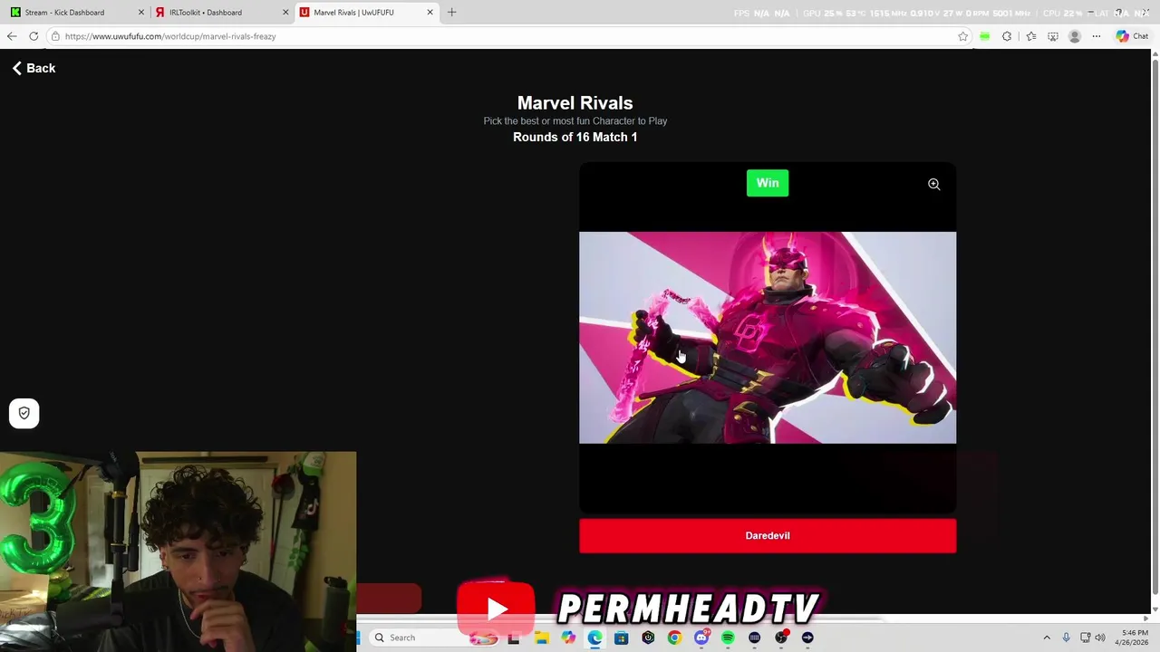Screen dimensions: 1160x652
Task: Open the browser profile avatar
Action: click(x=1075, y=36)
